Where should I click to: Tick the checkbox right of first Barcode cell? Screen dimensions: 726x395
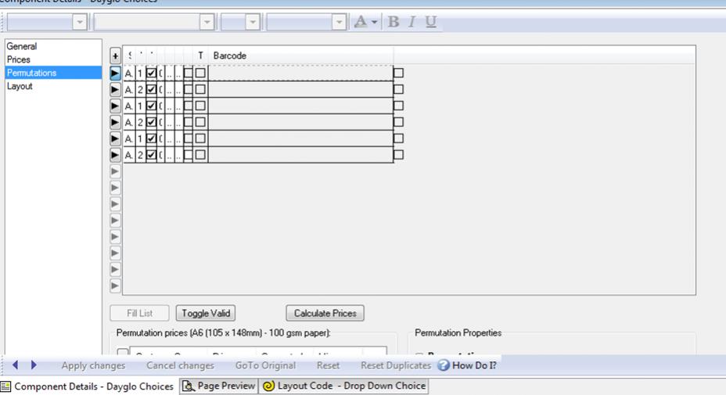[x=399, y=73]
